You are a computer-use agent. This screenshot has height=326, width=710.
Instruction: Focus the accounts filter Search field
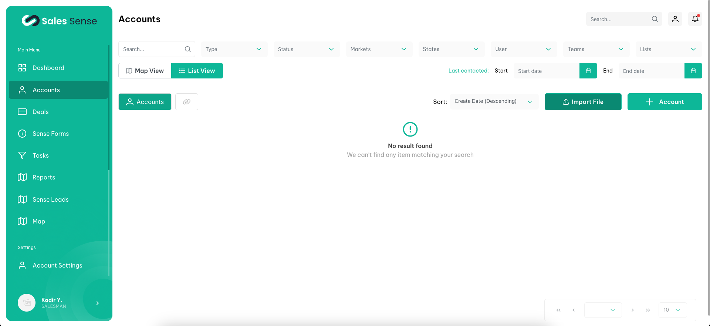tap(152, 49)
